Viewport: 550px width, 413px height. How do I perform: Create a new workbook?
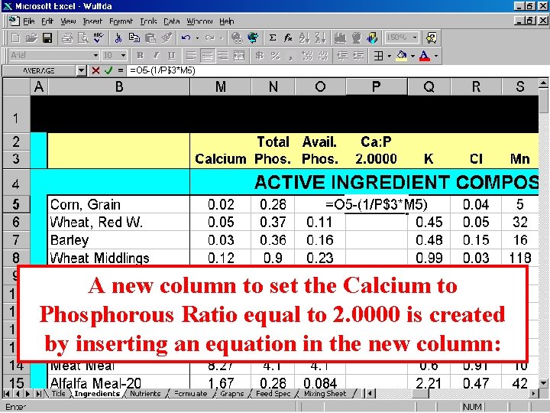pos(15,37)
